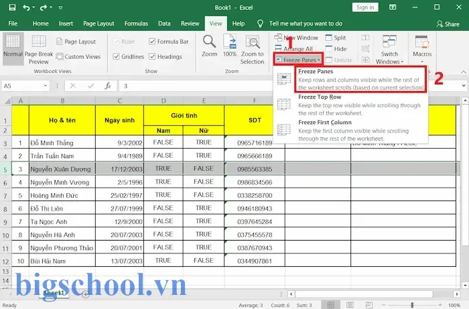Viewport: 469px width, 309px height.
Task: Switch to Page Break Preview view
Action: click(39, 50)
